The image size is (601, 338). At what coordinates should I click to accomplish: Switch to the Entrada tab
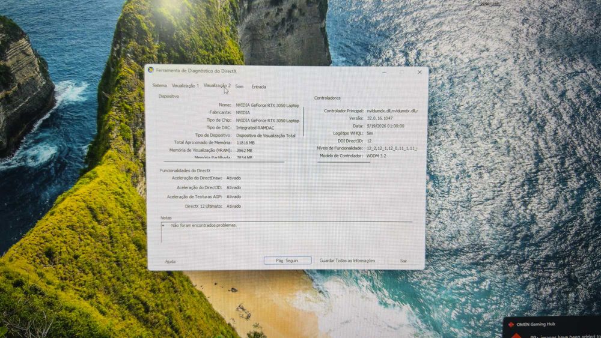(258, 87)
